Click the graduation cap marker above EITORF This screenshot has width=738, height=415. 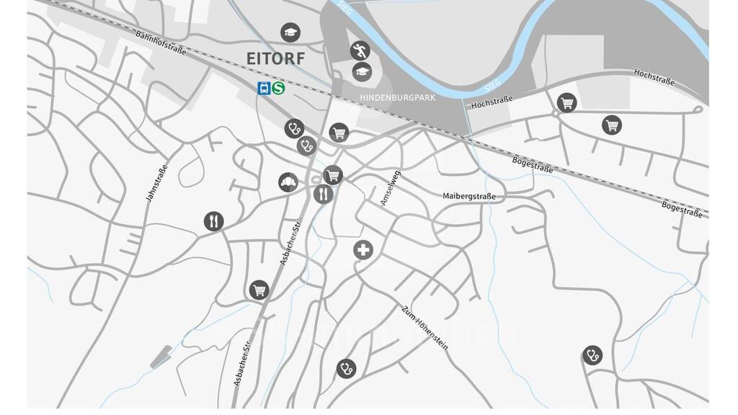(290, 32)
